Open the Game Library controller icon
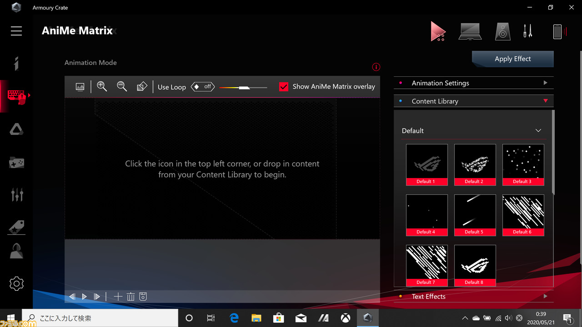Screen dimensions: 582x327 pos(16,163)
